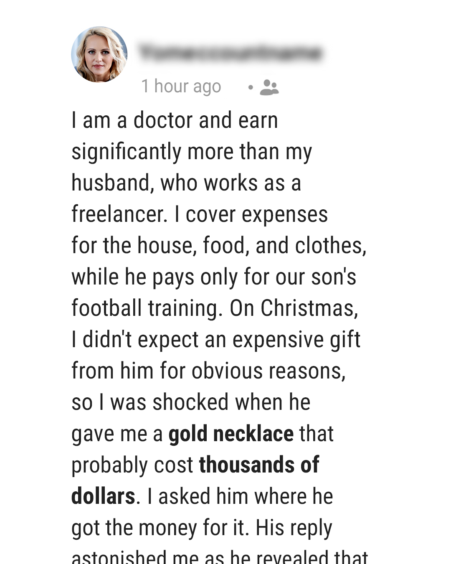Screen dimensions: 451x564
Task: Click the word "husband" in post
Action: point(111,183)
